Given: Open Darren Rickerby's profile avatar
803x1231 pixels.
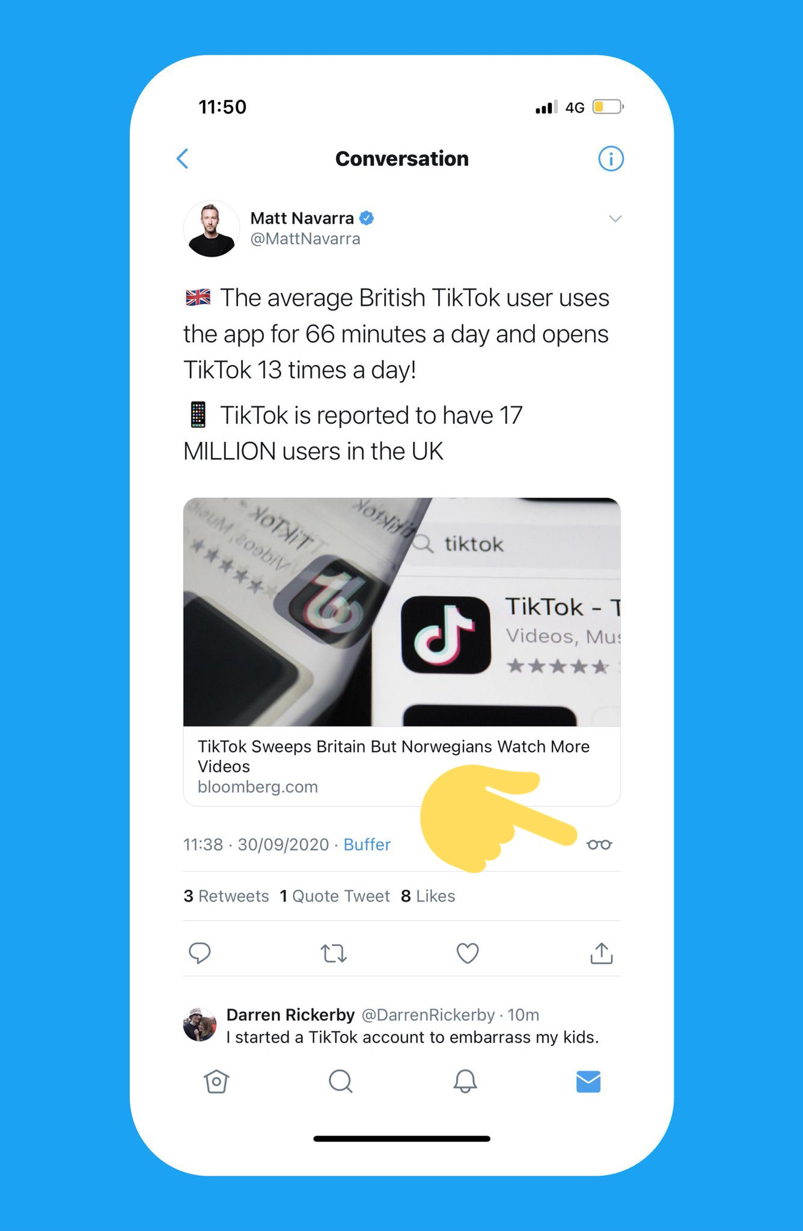Looking at the screenshot, I should (200, 1025).
